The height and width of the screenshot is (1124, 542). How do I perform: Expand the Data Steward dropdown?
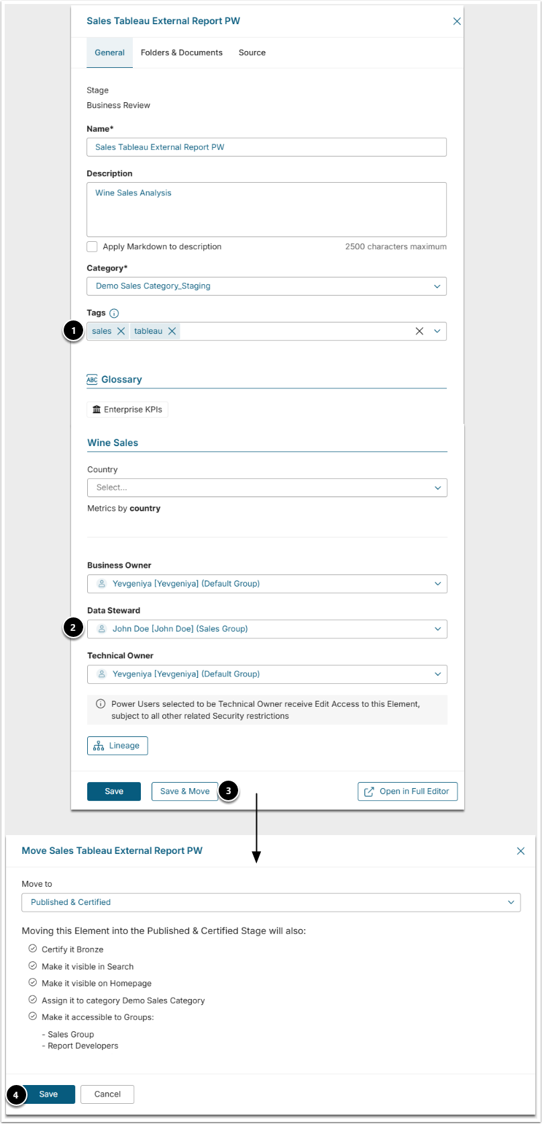click(437, 629)
